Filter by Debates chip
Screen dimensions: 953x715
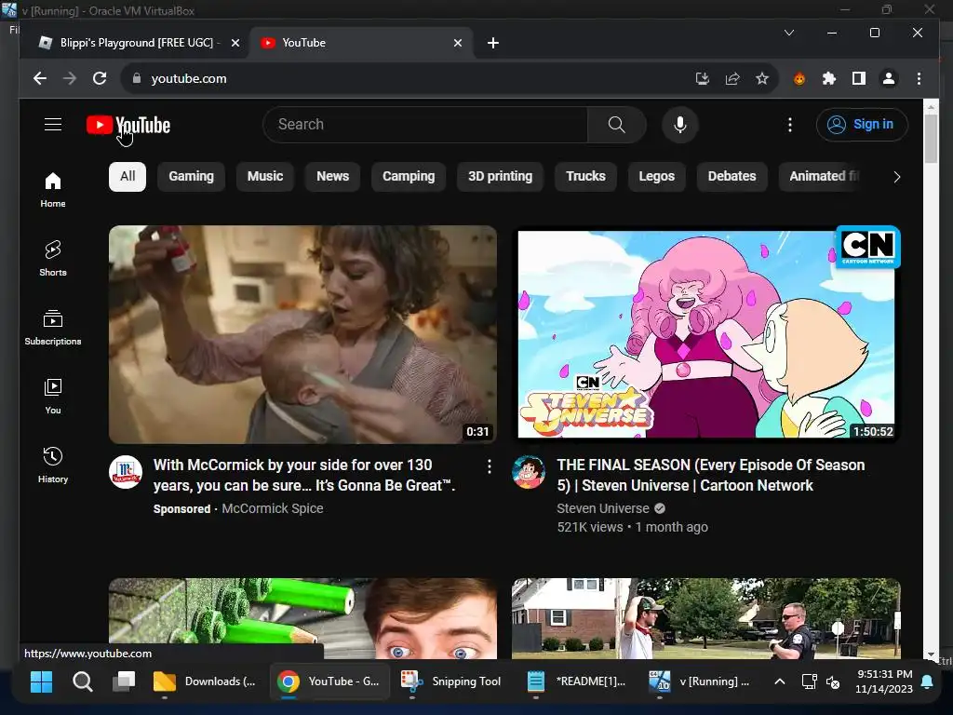tap(732, 176)
